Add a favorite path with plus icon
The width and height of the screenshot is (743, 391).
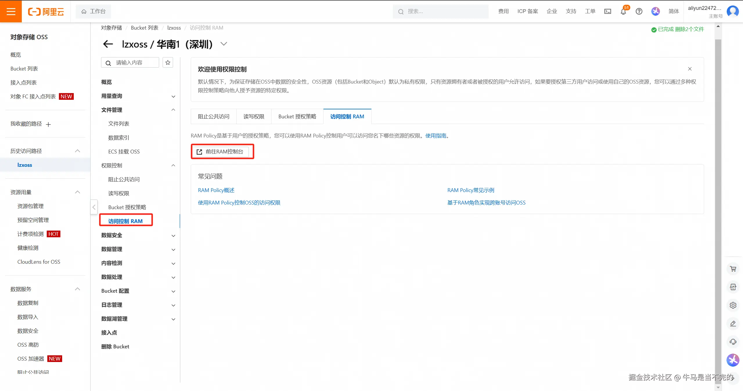pyautogui.click(x=48, y=124)
